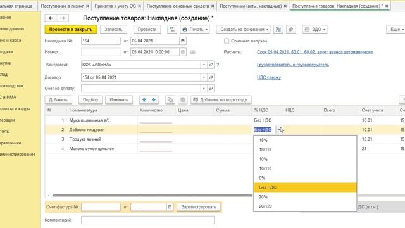Click the Накладная № input field
Image resolution: width=405 pixels, height=228 pixels.
pos(101,41)
